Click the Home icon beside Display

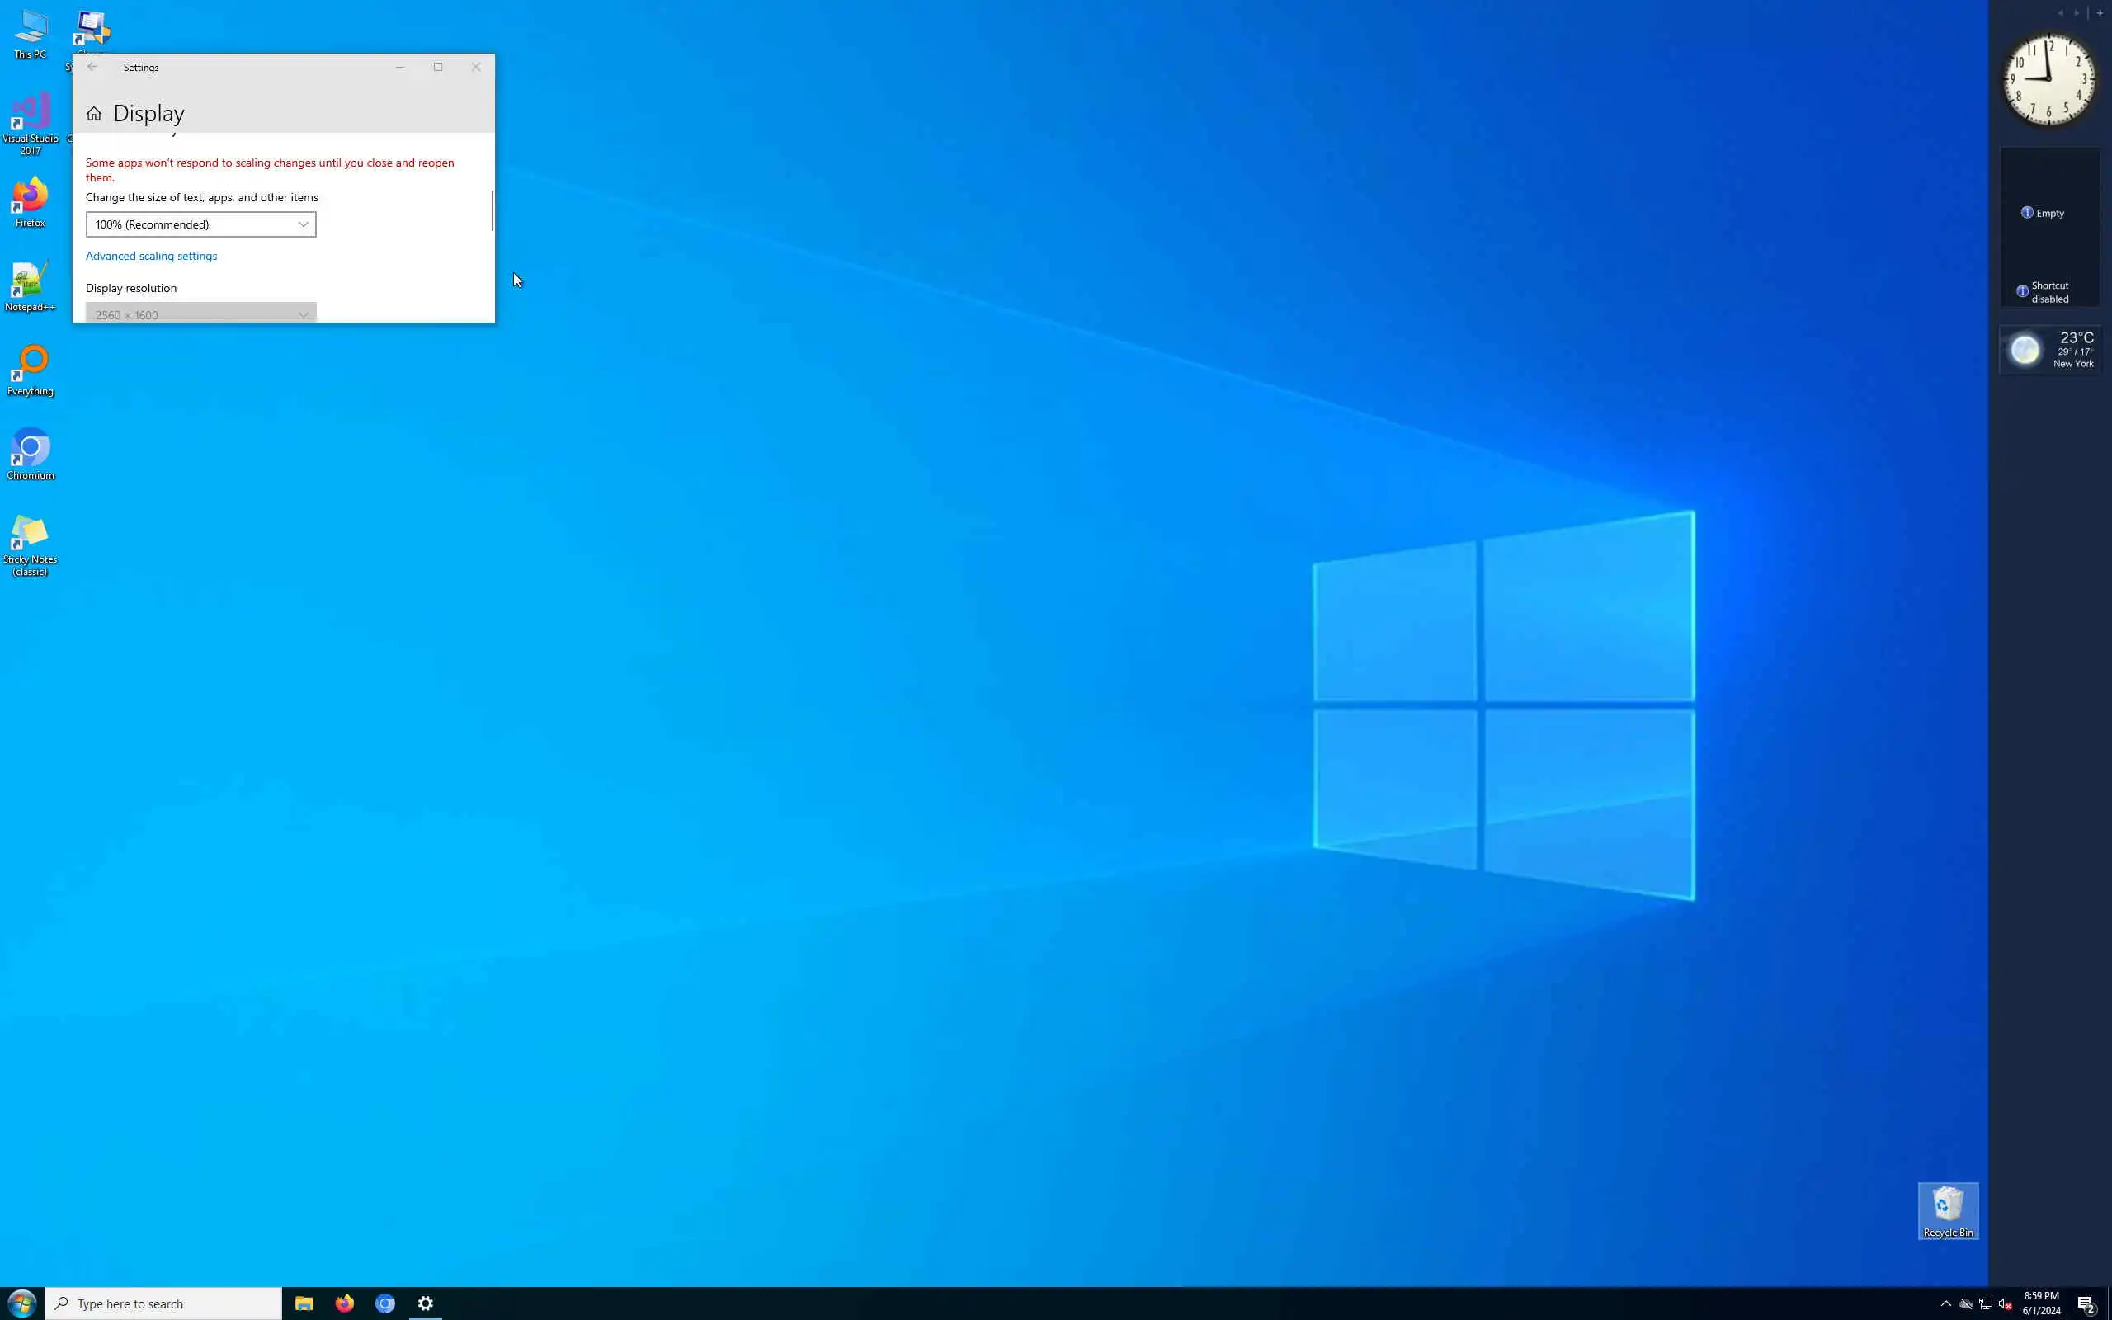[93, 114]
